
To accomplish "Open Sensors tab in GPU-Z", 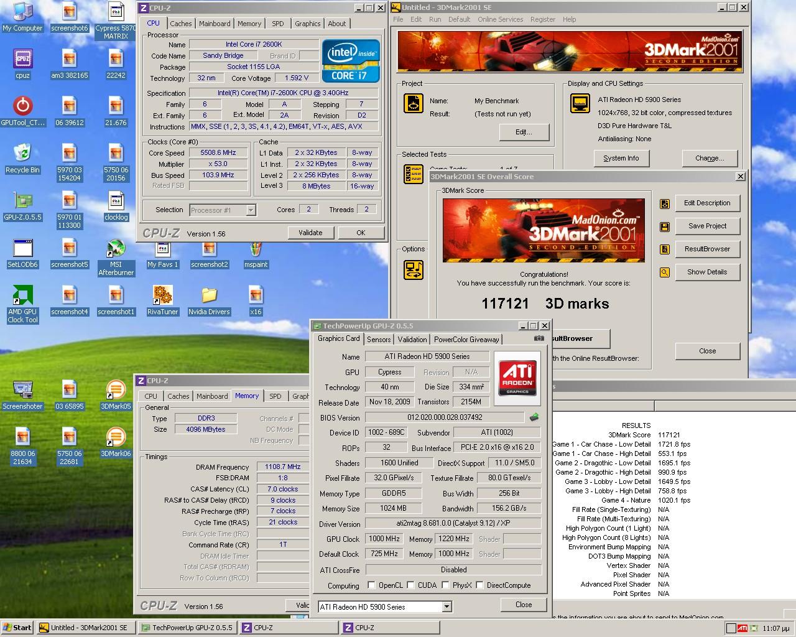I will (x=379, y=340).
